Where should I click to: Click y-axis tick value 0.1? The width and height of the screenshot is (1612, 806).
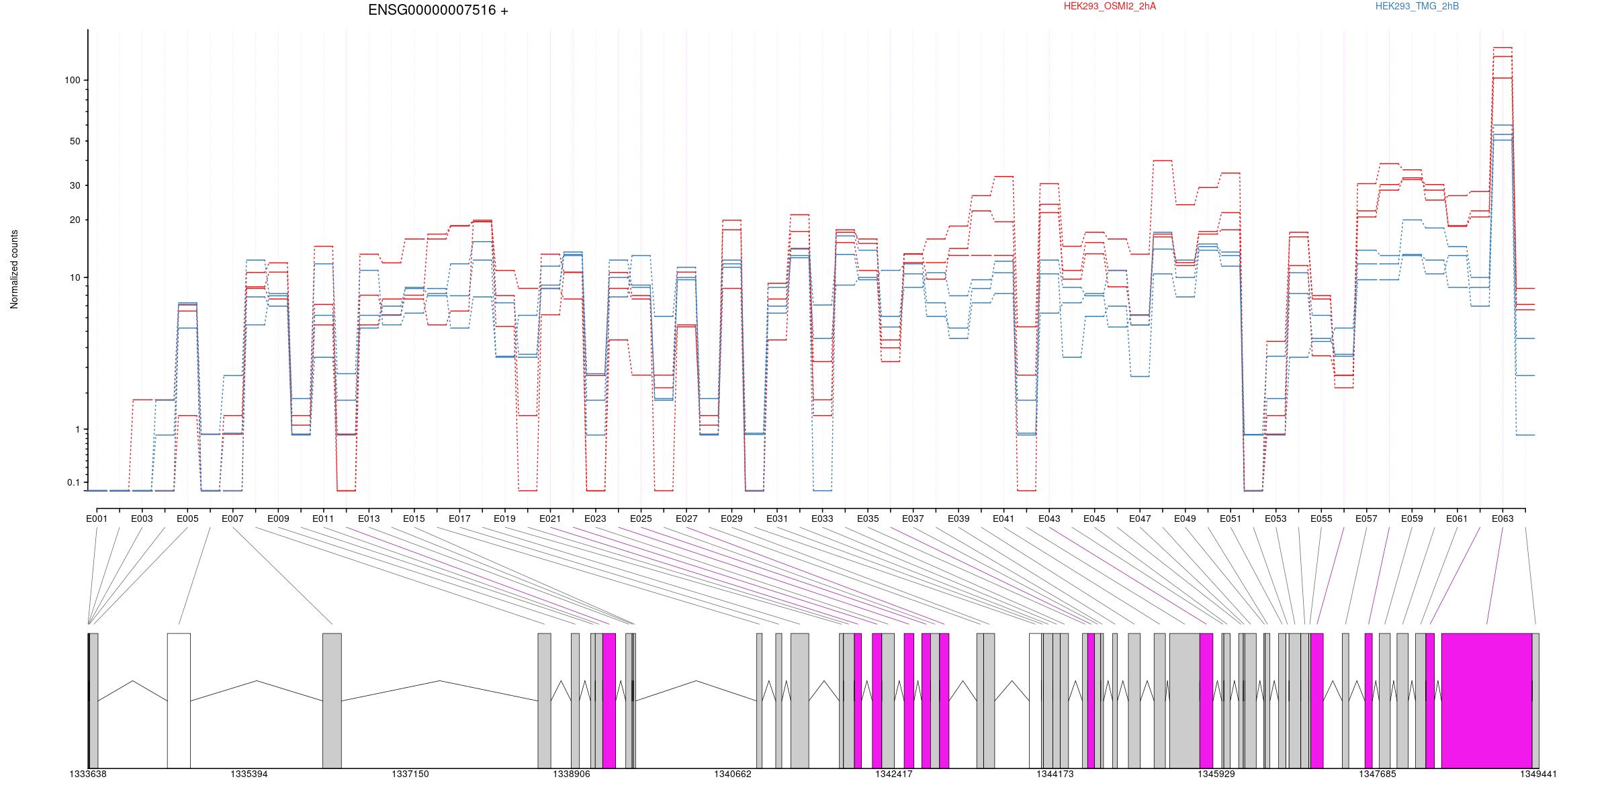tap(73, 482)
